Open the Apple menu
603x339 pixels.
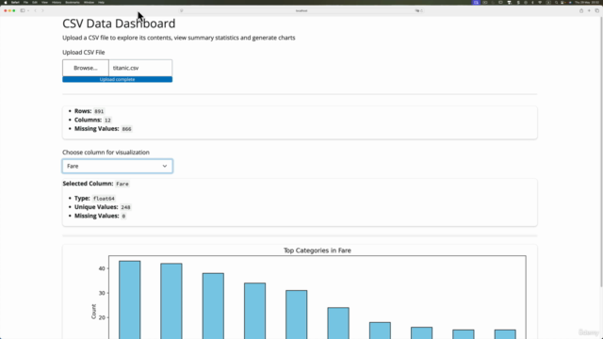pyautogui.click(x=6, y=2)
